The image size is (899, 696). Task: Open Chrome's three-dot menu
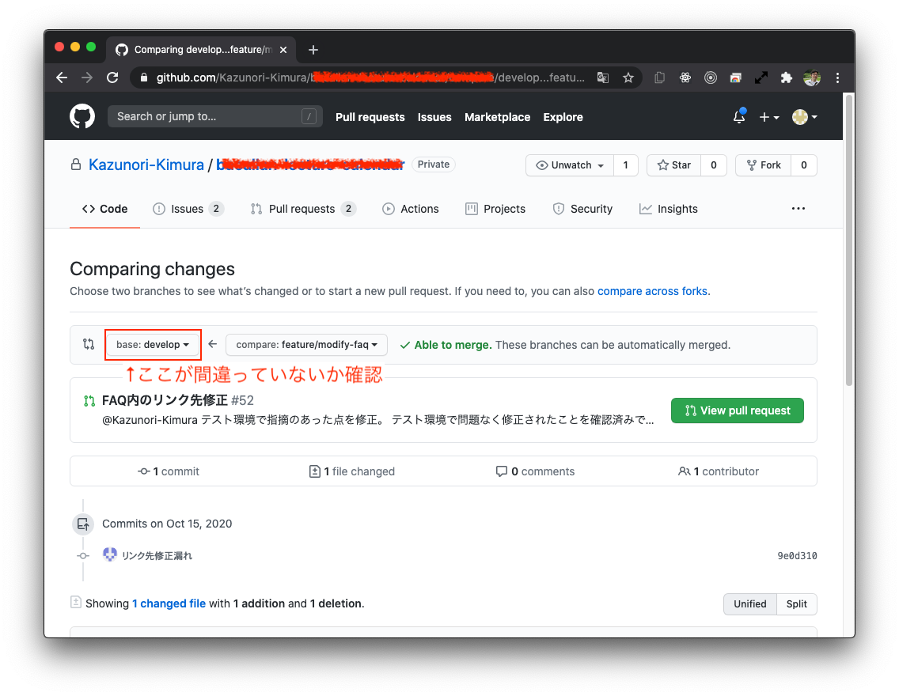click(x=837, y=78)
